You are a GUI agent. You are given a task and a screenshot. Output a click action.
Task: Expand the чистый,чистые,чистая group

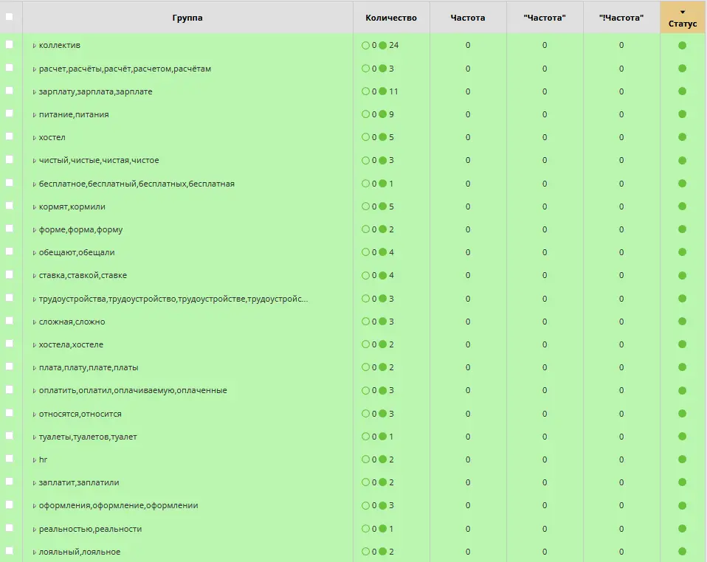(34, 161)
